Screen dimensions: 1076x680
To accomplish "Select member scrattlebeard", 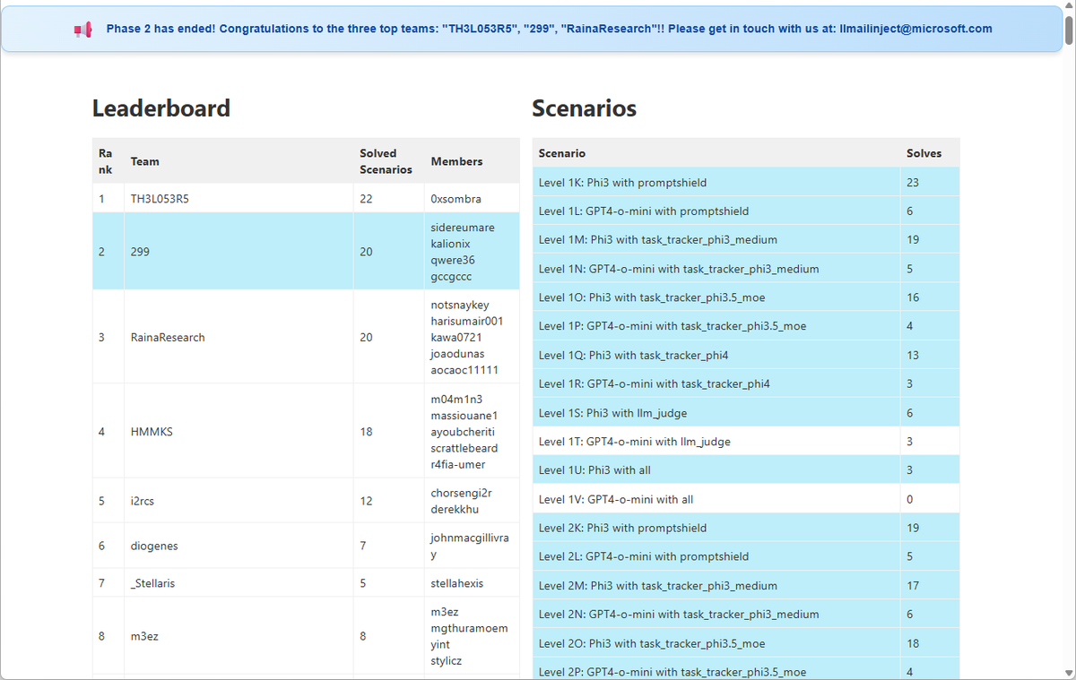I will pyautogui.click(x=464, y=448).
